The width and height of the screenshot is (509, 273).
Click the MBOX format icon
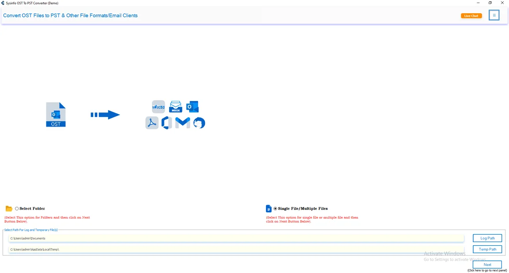coord(175,106)
